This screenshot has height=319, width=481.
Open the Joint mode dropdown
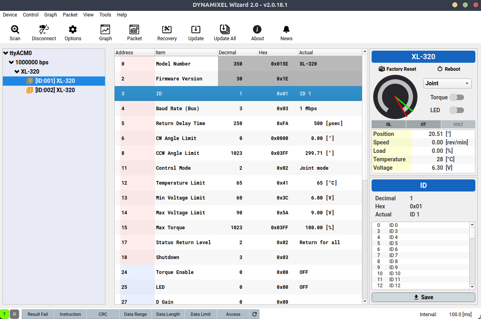point(447,83)
